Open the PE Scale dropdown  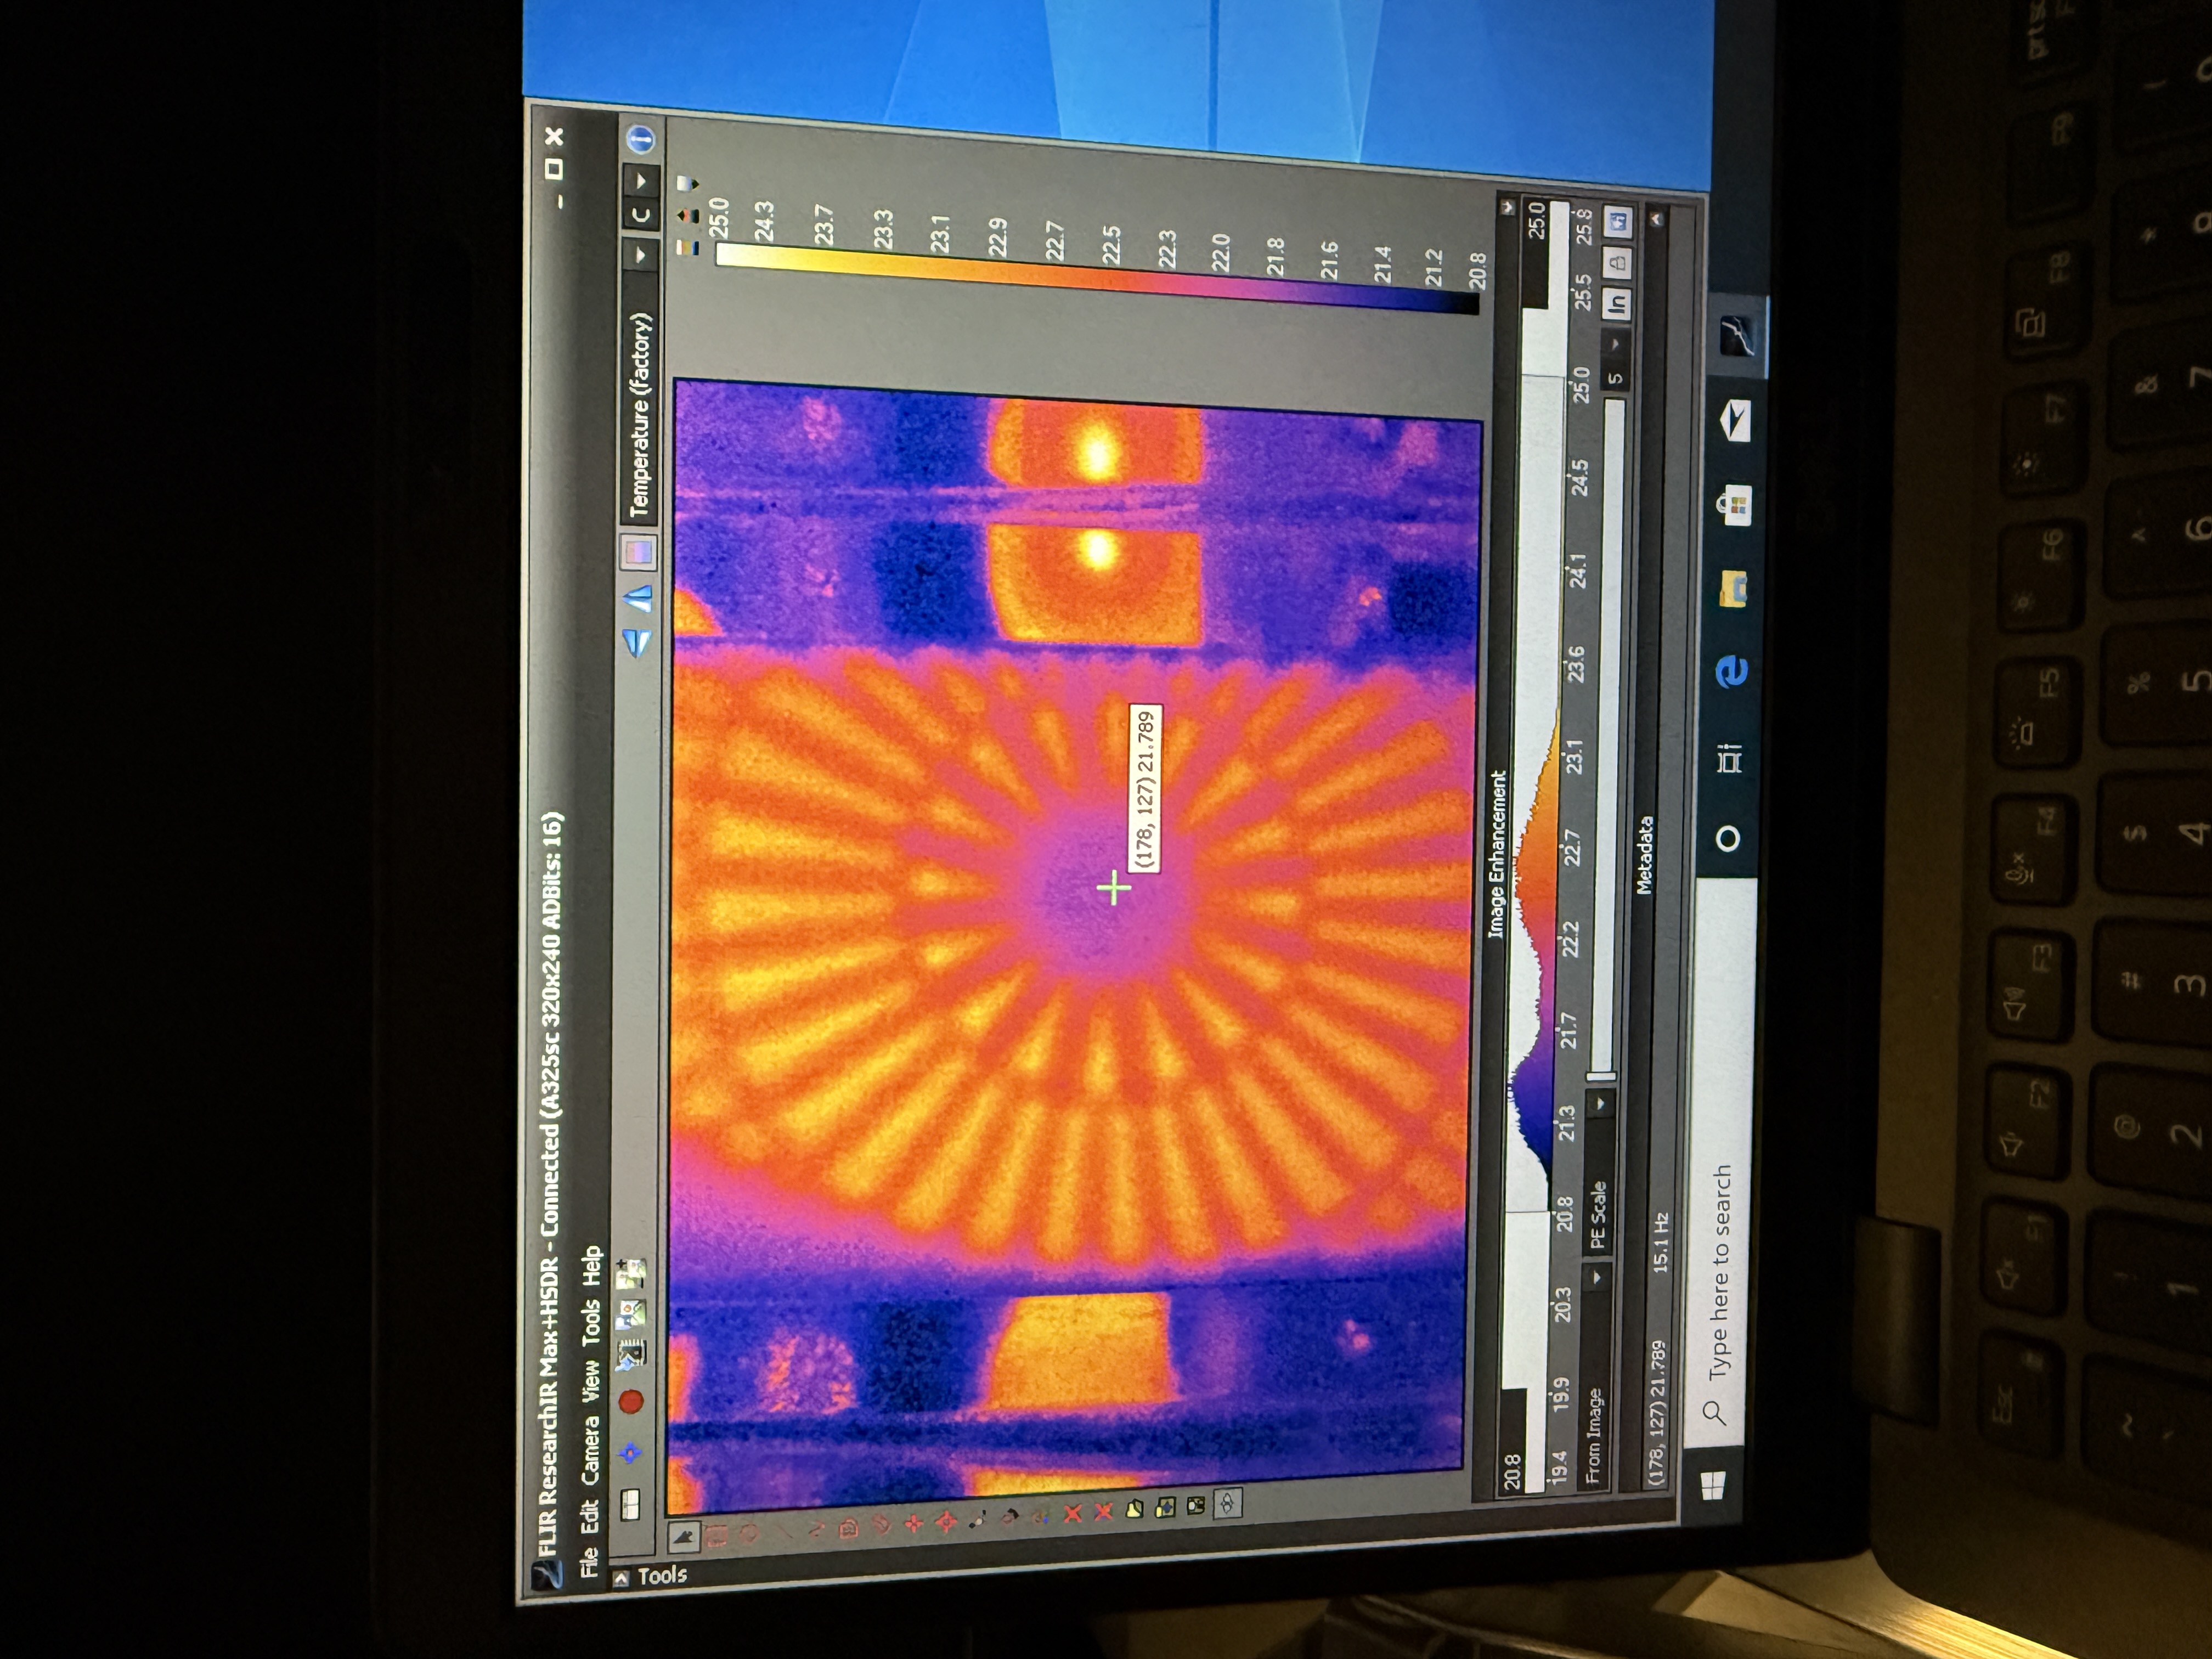[x=1600, y=1173]
